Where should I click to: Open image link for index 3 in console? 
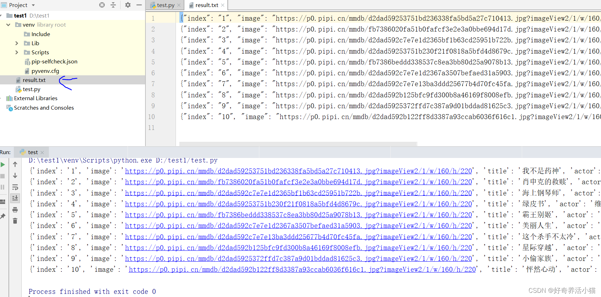[299, 193]
